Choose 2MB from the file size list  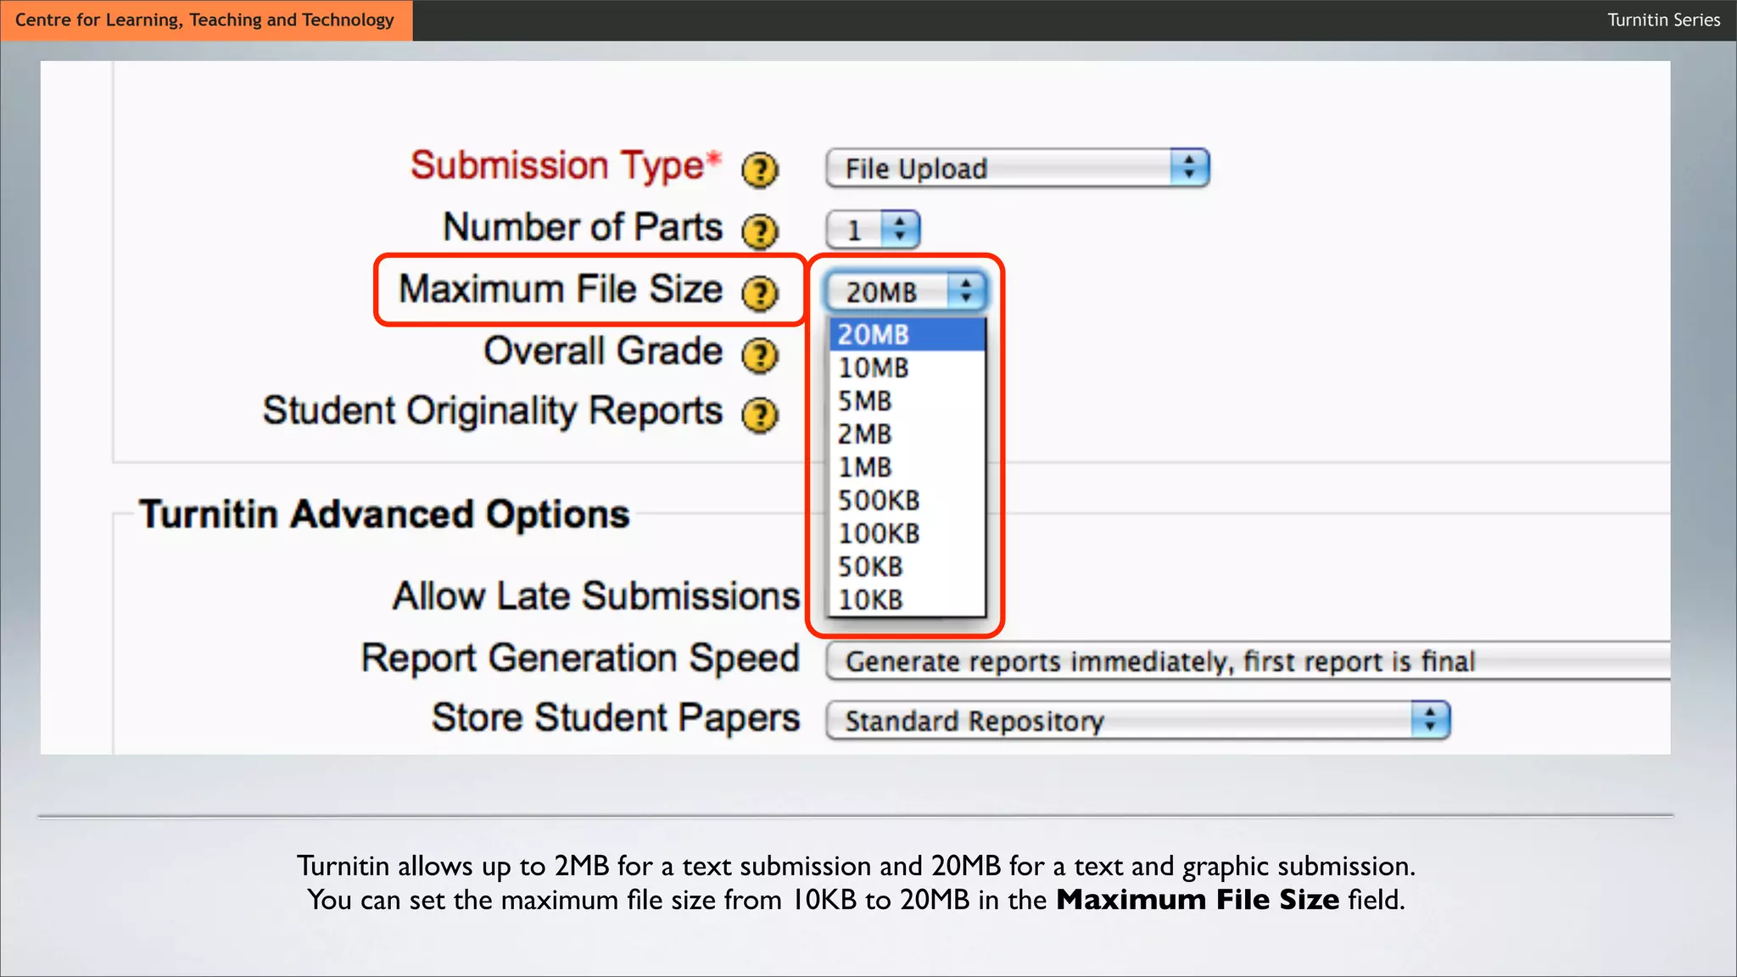[x=907, y=434]
